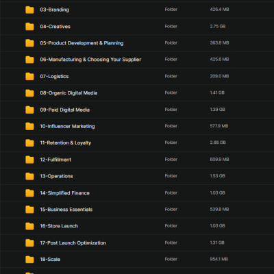Click the 13-Operations folder icon
274x274 pixels.
click(29, 176)
